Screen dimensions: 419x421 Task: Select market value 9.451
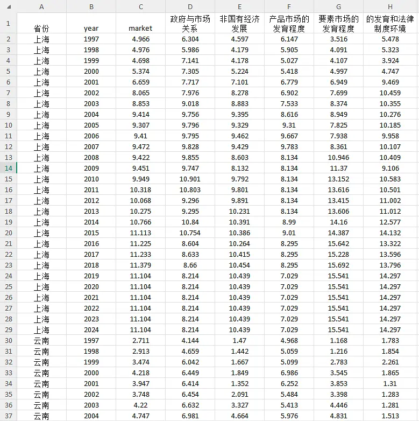click(x=140, y=168)
